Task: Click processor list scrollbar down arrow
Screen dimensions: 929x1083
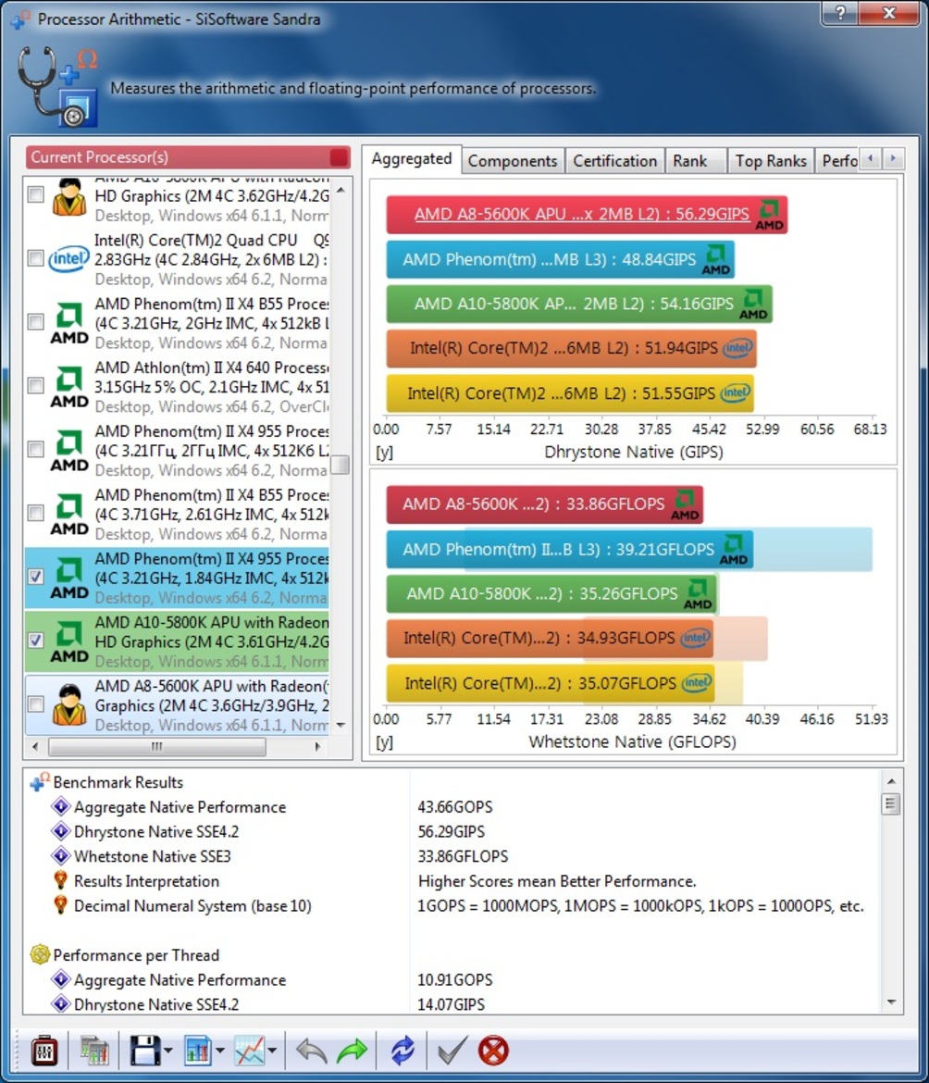Action: click(x=341, y=725)
